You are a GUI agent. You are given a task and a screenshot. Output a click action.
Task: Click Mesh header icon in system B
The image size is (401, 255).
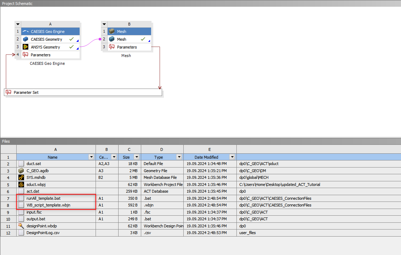pos(112,31)
